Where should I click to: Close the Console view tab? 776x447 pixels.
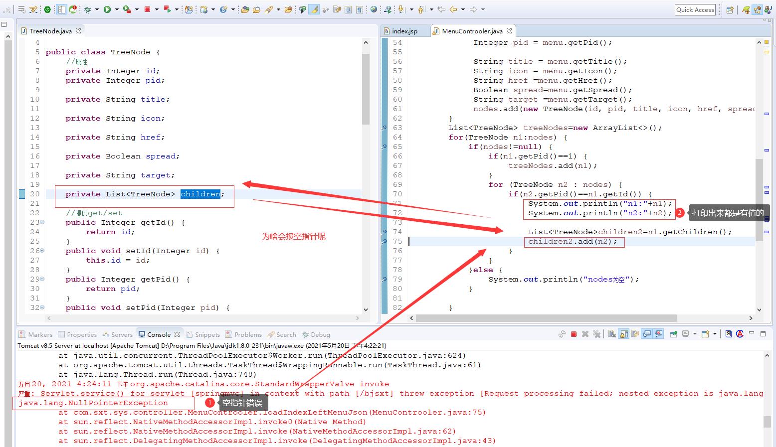click(177, 334)
